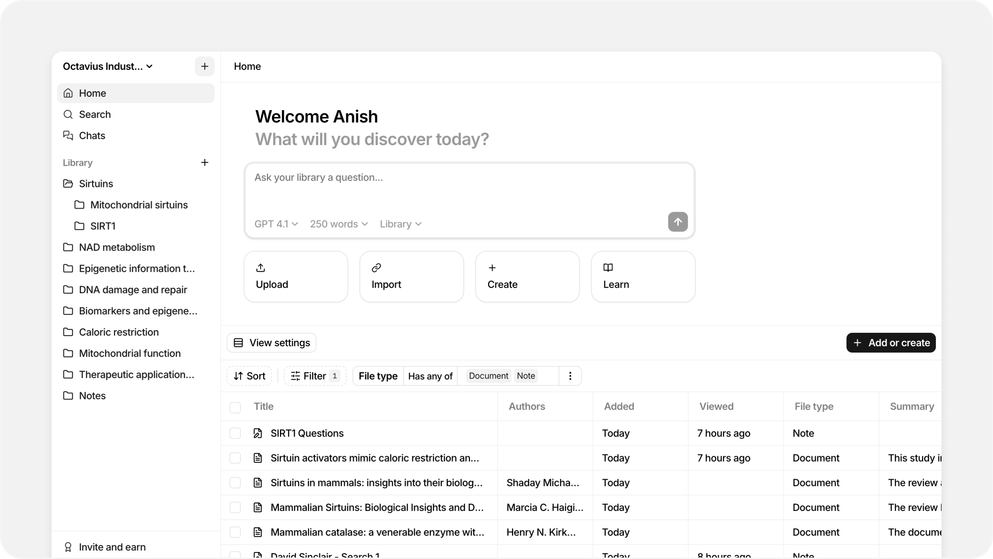993x559 pixels.
Task: Open the Caloric restriction folder
Action: click(136, 332)
